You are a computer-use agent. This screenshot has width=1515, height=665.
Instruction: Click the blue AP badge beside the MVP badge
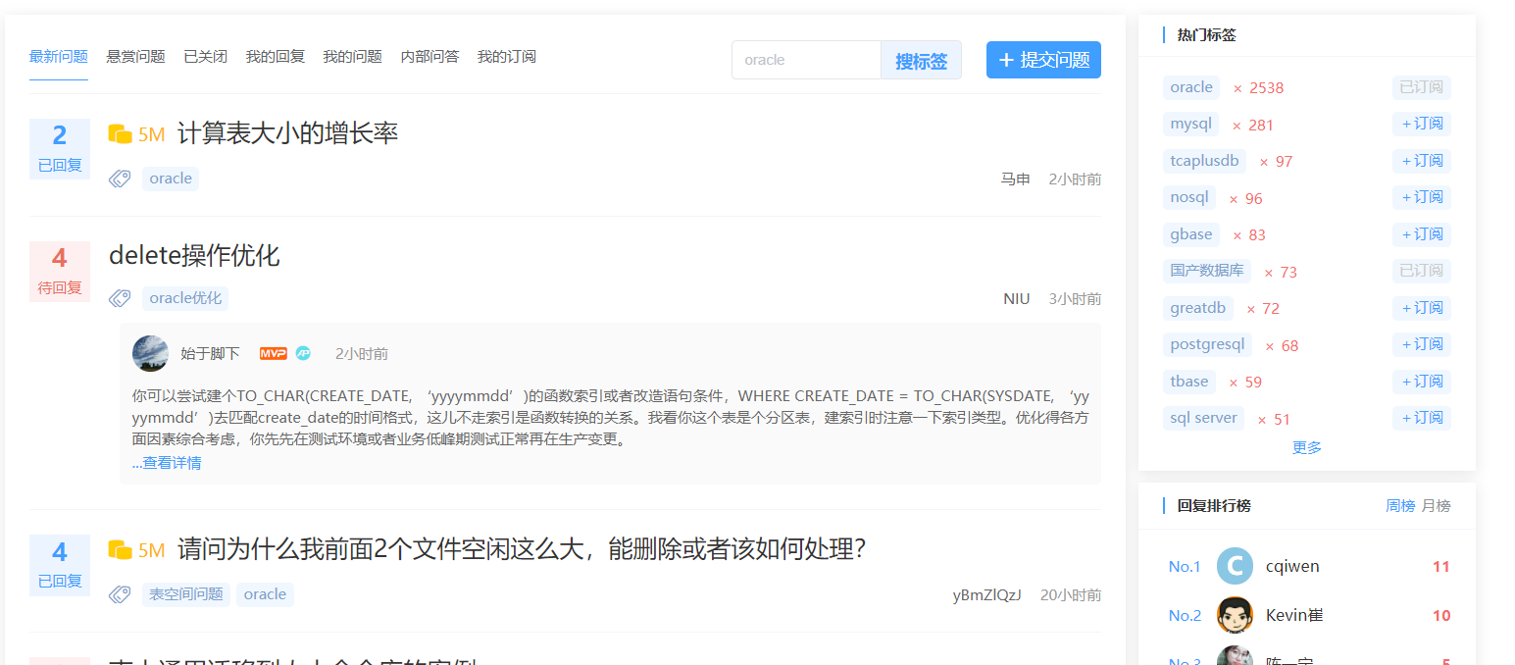(x=303, y=352)
